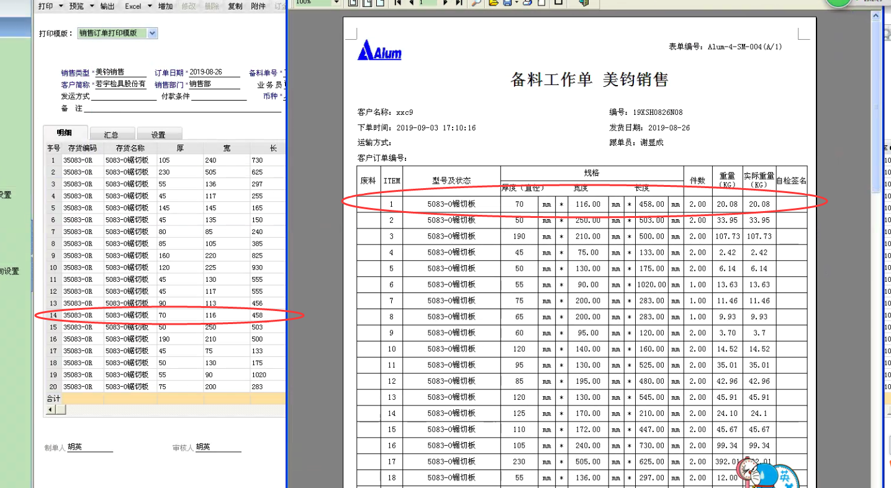Screen dimensions: 891x488
Task: Click the 发运方式 input field
Action: [x=124, y=96]
